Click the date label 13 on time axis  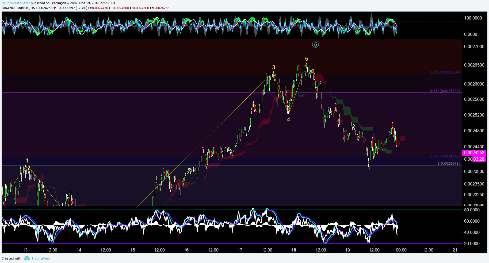(x=25, y=250)
